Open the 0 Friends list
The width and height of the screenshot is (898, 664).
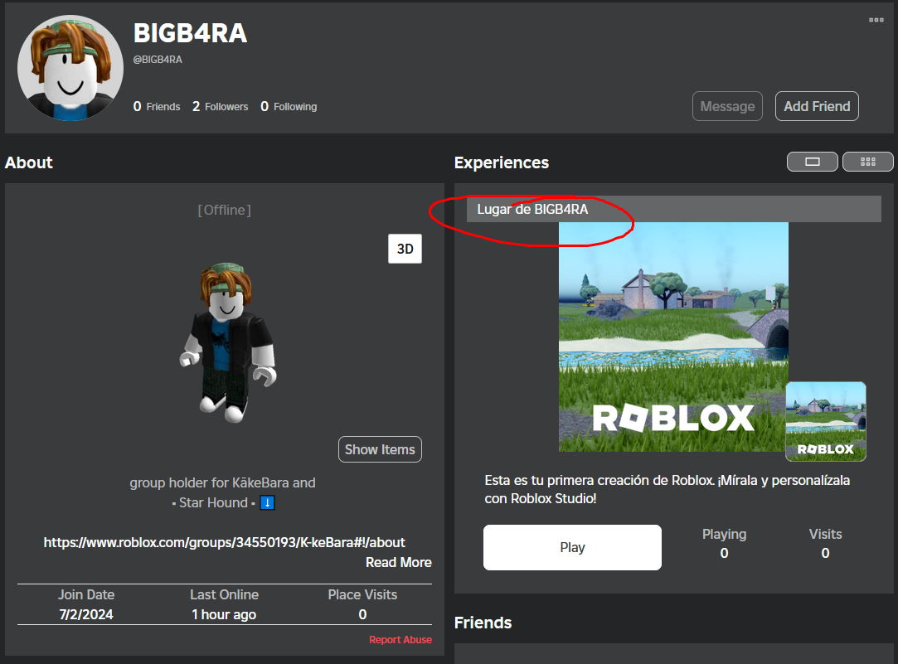[157, 106]
